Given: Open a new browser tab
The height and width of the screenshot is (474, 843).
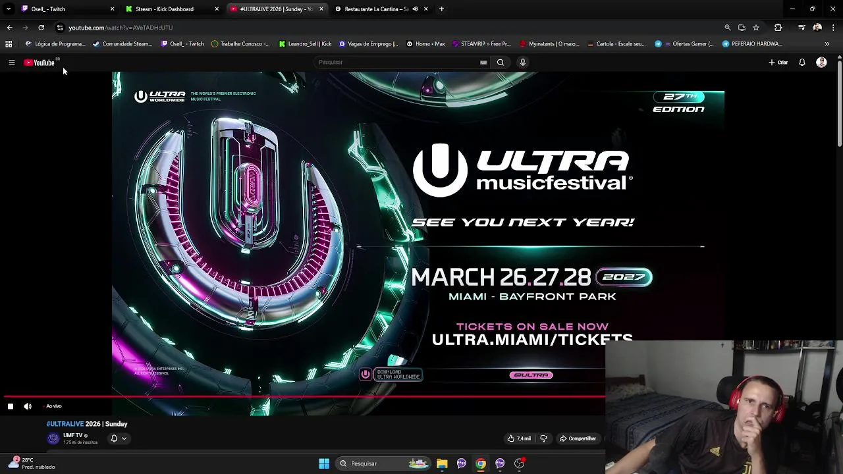Looking at the screenshot, I should click(441, 9).
